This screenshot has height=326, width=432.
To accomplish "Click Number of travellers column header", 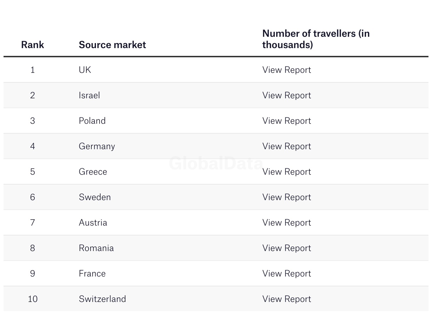I will [x=316, y=39].
